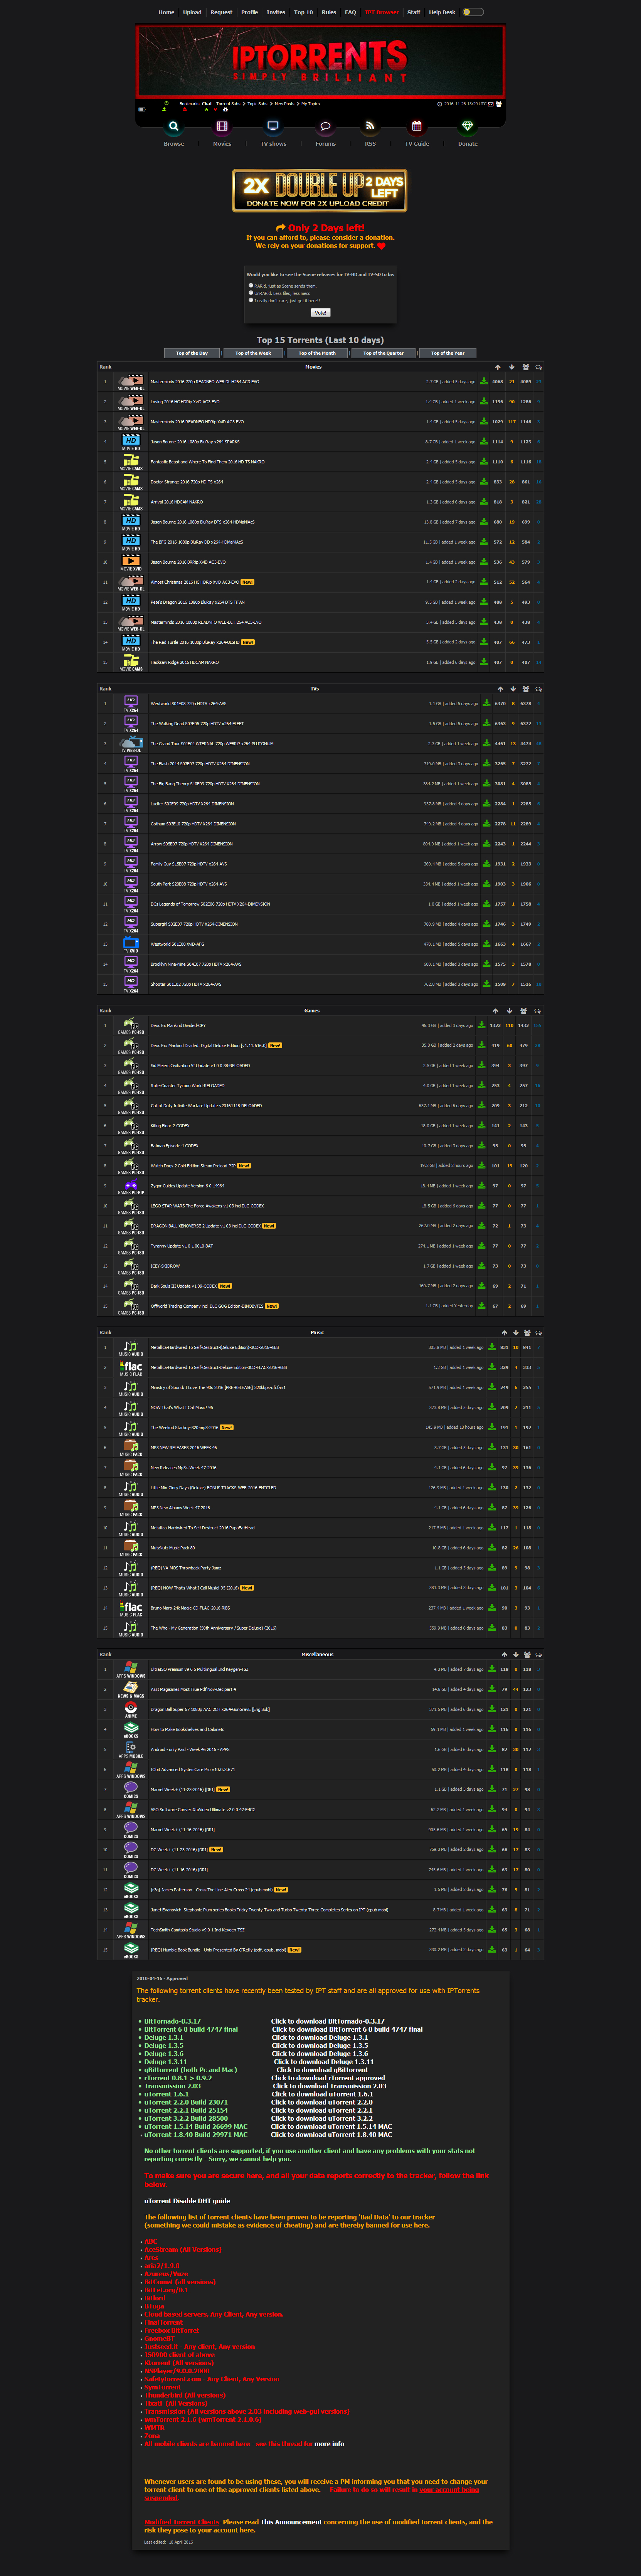Open the TV Guide calendar icon

417,126
